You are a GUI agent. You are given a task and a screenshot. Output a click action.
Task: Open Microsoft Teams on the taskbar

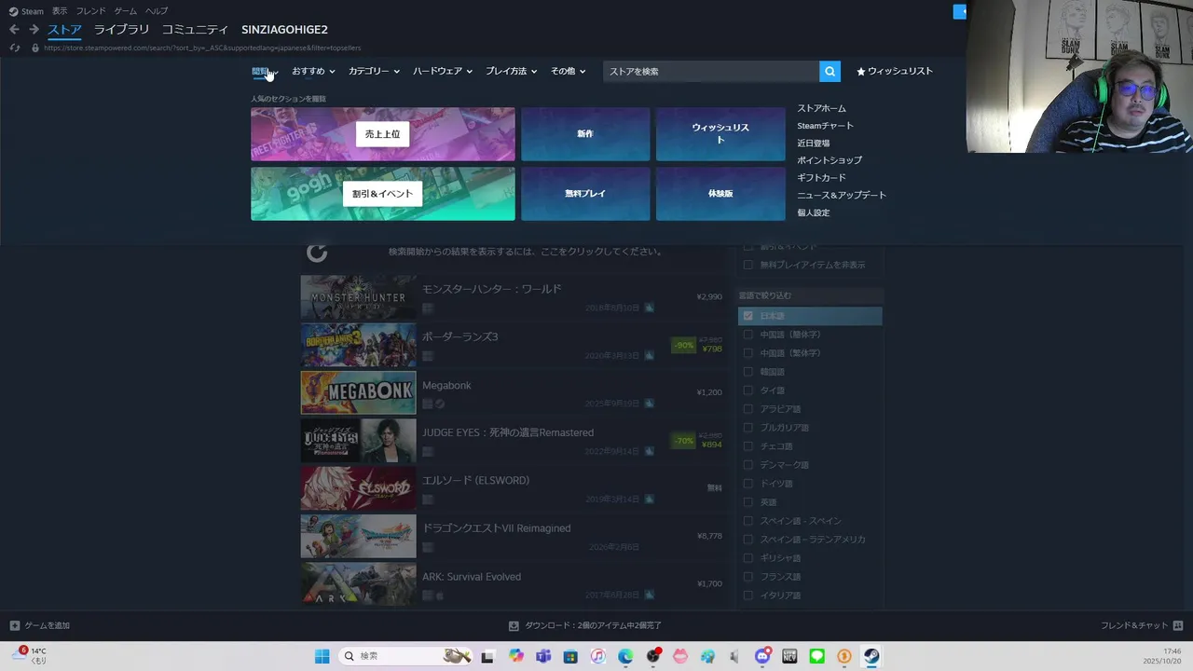[x=543, y=656]
